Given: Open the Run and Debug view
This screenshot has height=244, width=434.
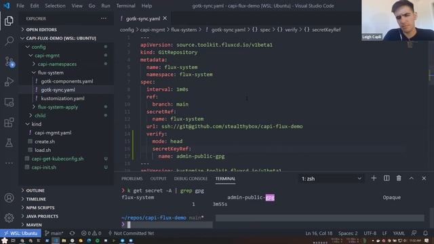Looking at the screenshot, I should (9, 82).
